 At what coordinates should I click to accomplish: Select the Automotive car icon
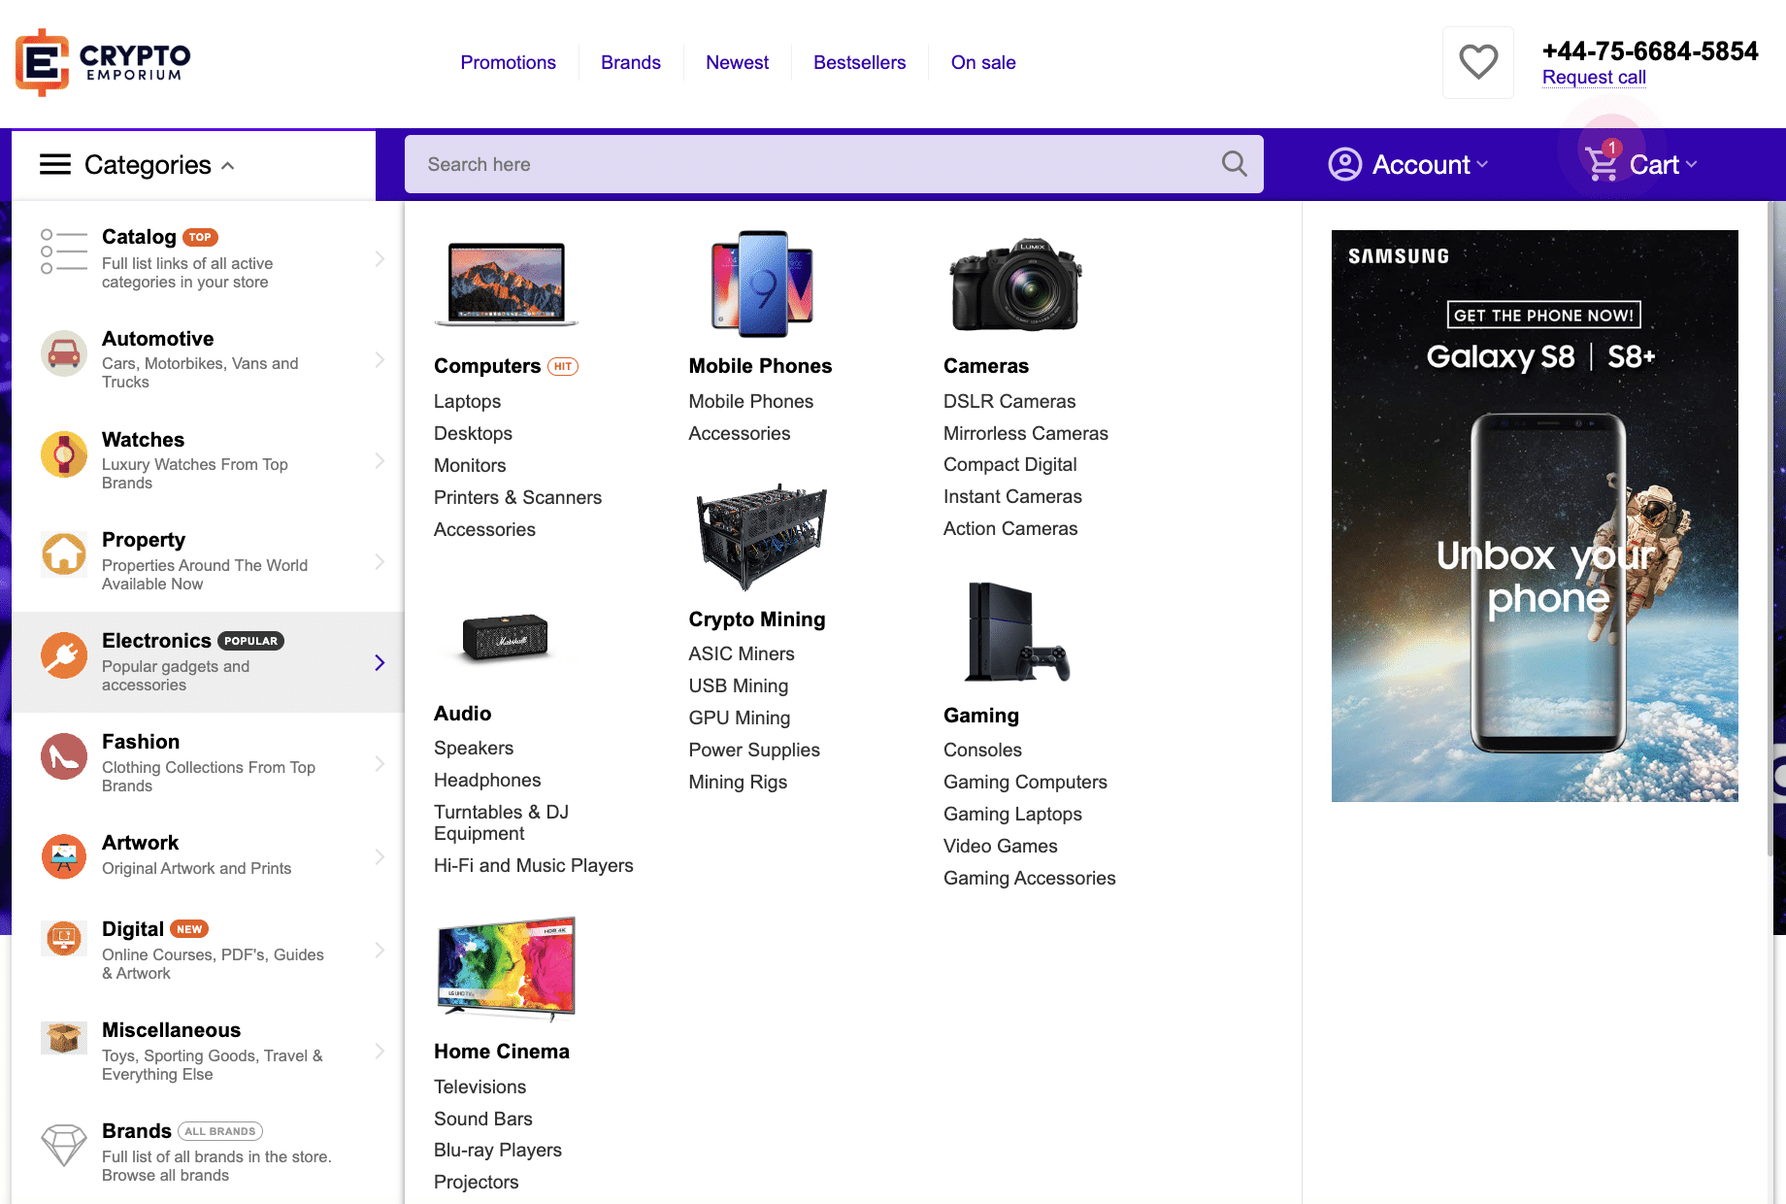click(x=64, y=353)
